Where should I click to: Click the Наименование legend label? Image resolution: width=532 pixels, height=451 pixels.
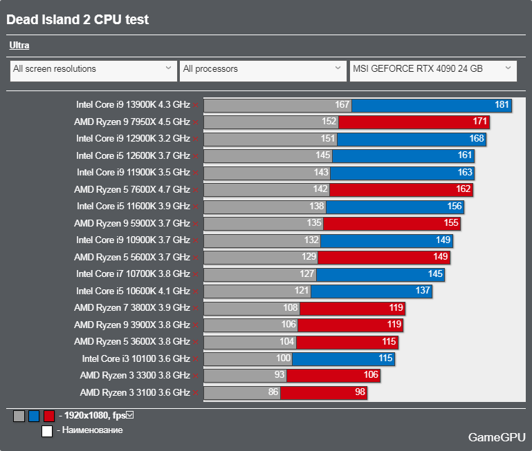click(x=92, y=430)
